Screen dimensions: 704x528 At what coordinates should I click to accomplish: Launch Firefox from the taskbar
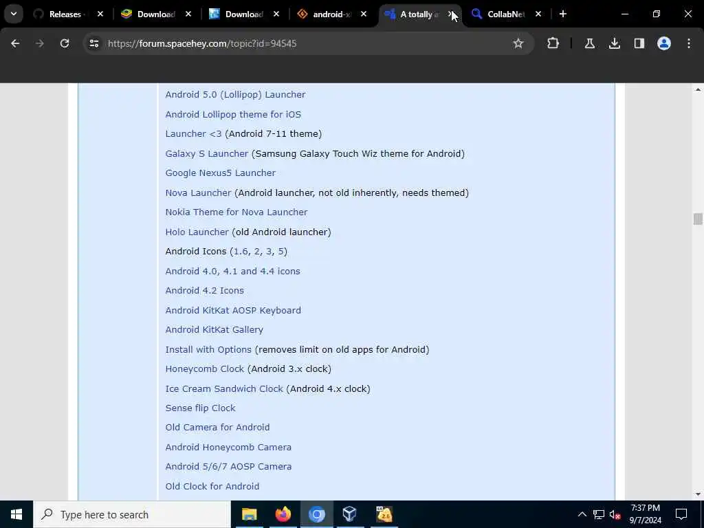283,514
